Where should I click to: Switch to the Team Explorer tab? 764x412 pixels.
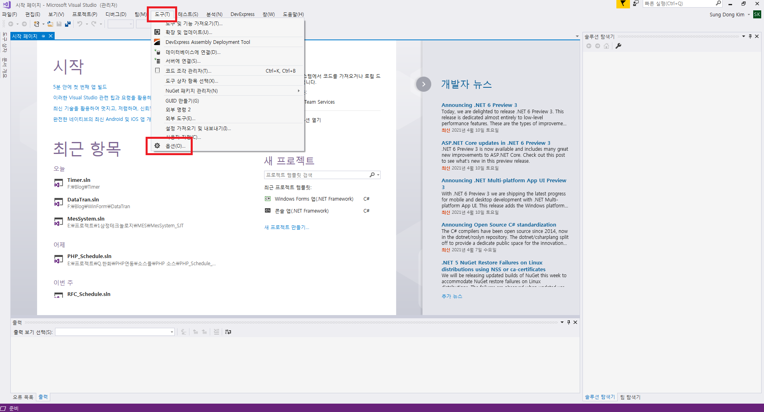(x=630, y=397)
